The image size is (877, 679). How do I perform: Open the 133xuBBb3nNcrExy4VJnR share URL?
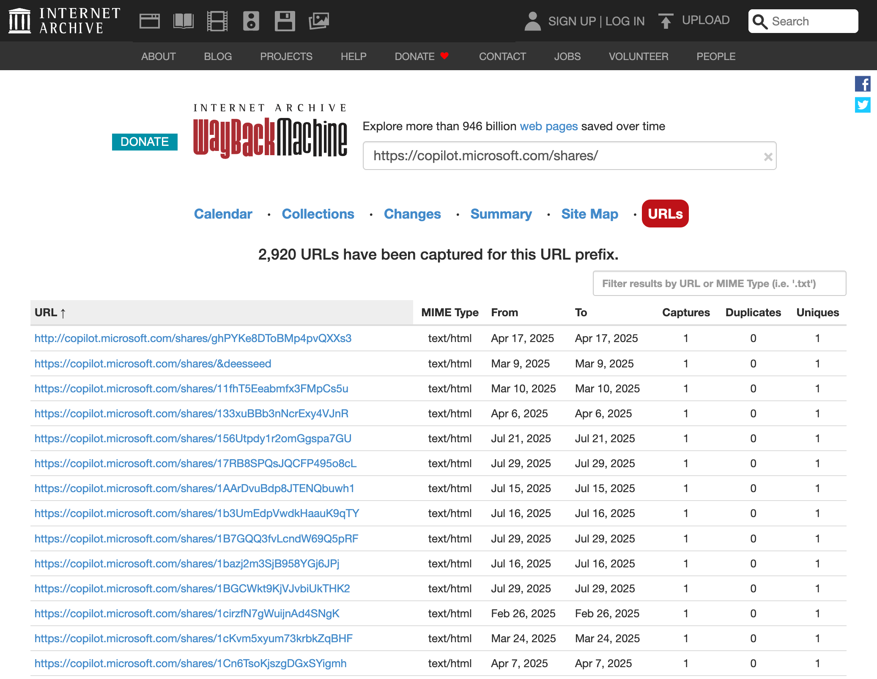coord(191,413)
